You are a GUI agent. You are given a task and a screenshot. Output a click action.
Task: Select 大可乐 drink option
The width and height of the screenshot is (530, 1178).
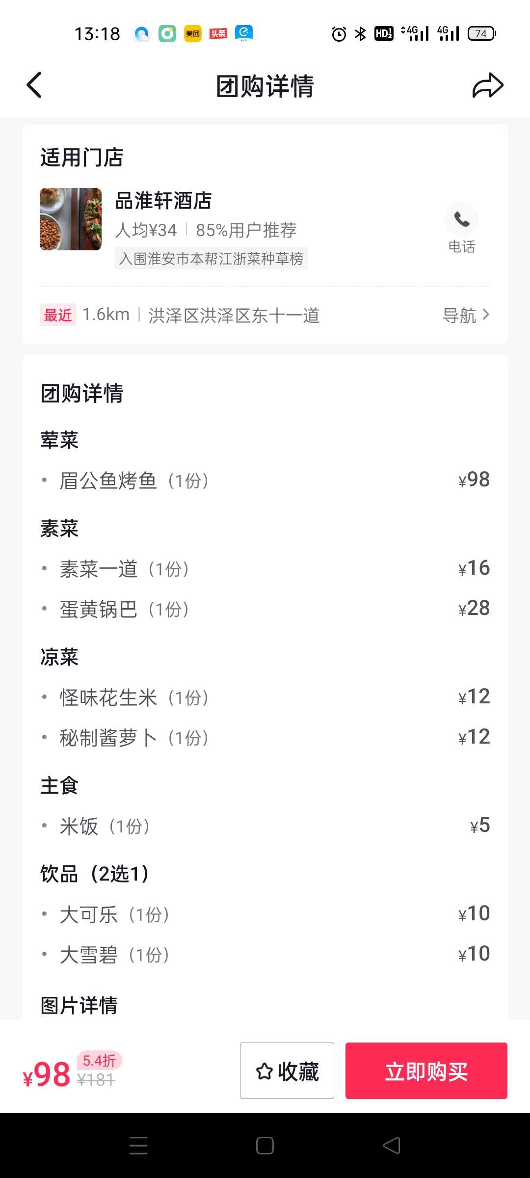[265, 914]
